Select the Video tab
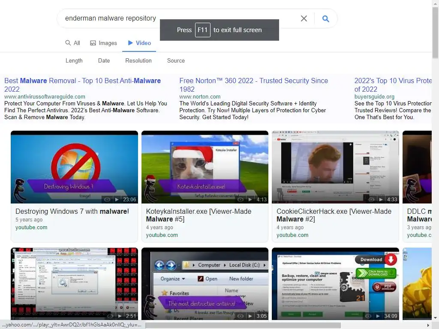This screenshot has height=329, width=439. point(139,43)
